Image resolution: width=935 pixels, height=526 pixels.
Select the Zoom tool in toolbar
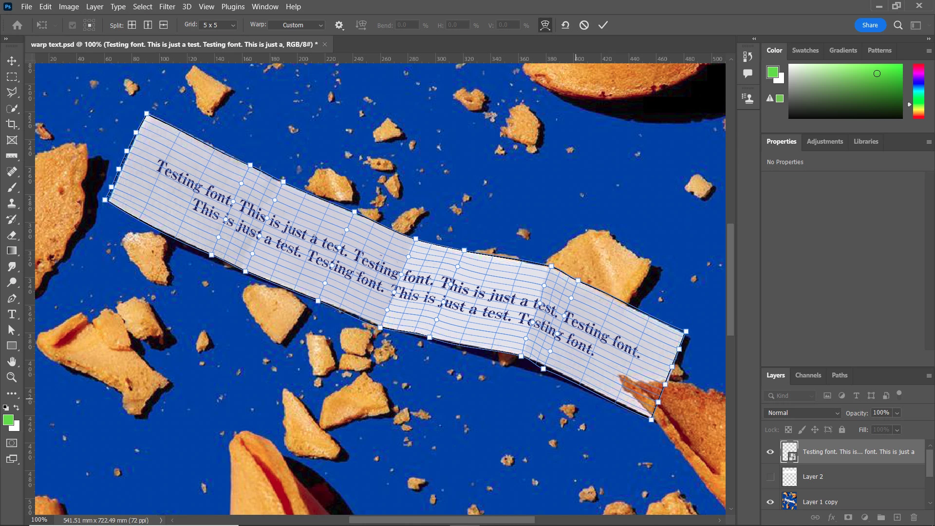[12, 377]
